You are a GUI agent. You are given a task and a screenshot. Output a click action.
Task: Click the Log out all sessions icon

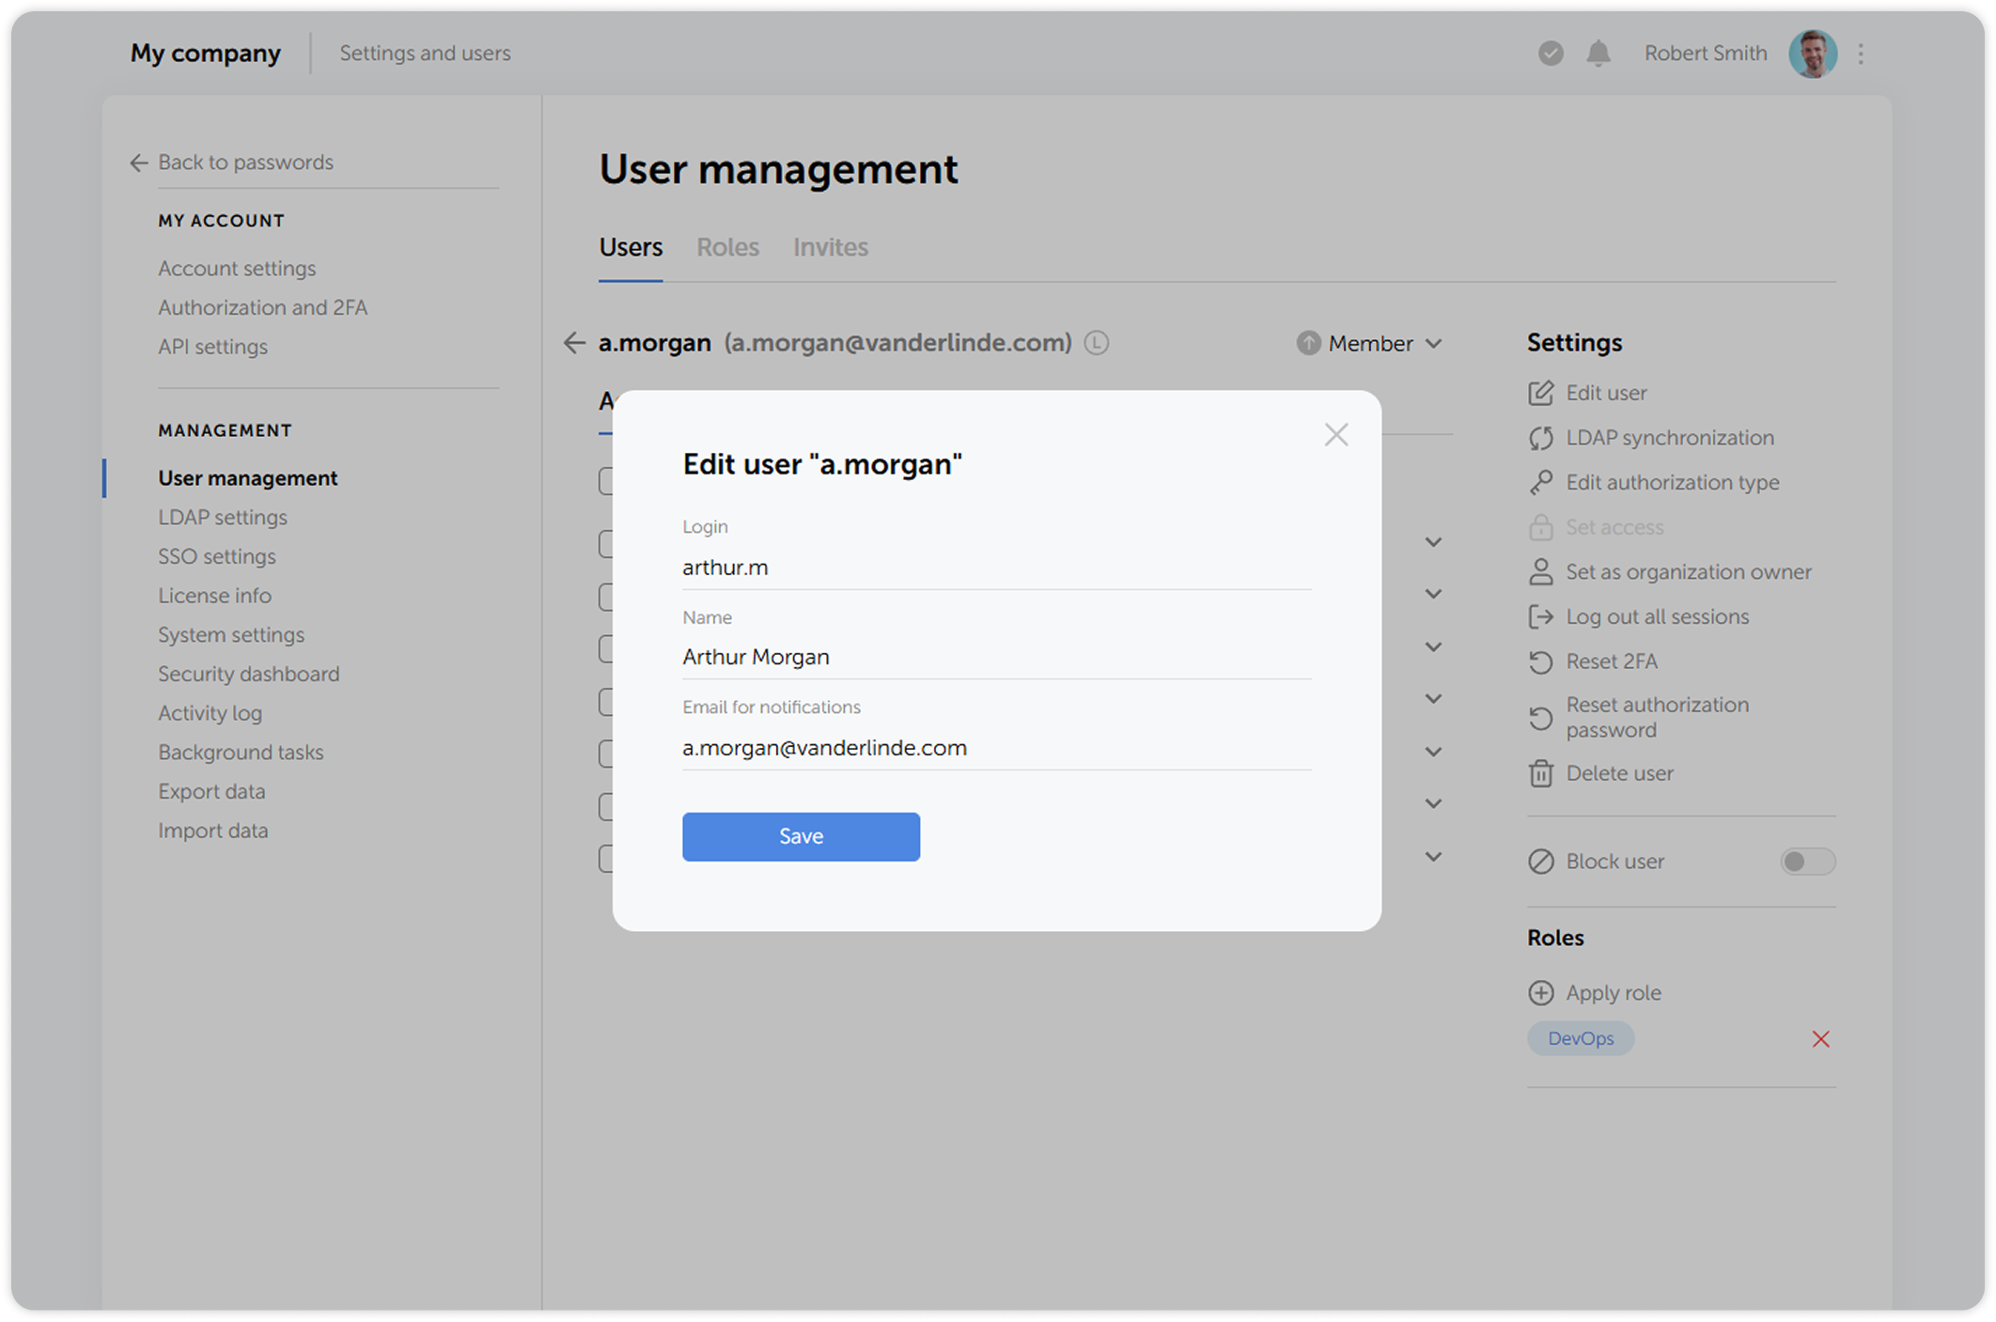[1541, 616]
